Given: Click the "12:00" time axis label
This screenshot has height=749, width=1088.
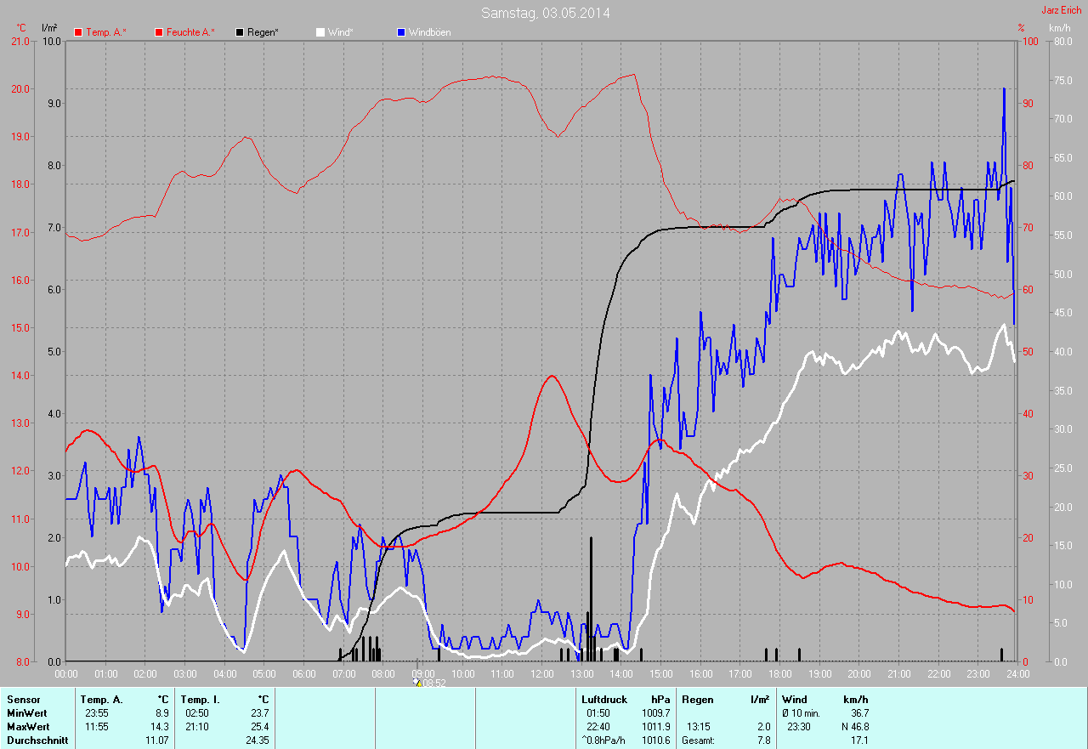Looking at the screenshot, I should (541, 673).
